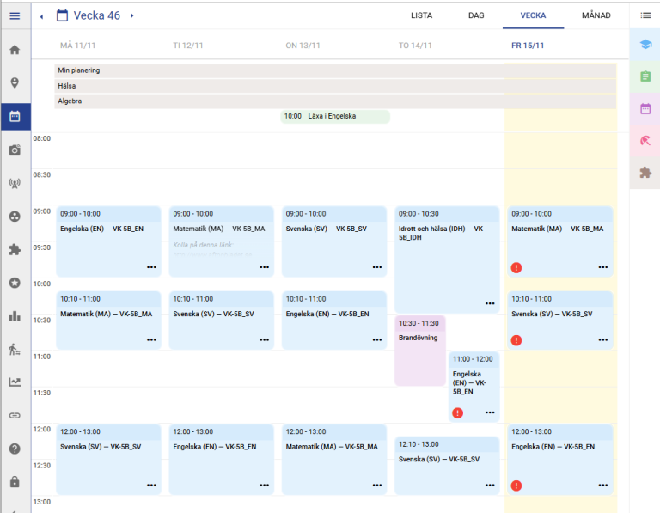Toggle the graduation cap lessons filter
This screenshot has width=660, height=513.
(645, 44)
